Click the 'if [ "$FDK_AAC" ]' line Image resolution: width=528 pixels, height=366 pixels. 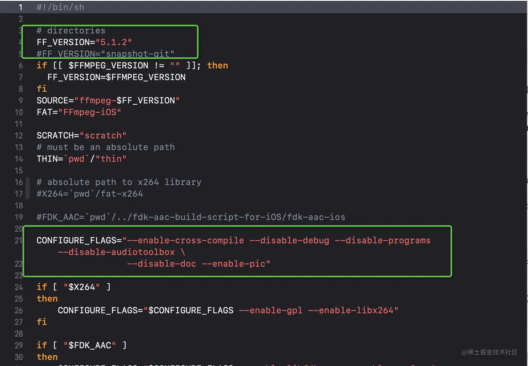pyautogui.click(x=82, y=345)
